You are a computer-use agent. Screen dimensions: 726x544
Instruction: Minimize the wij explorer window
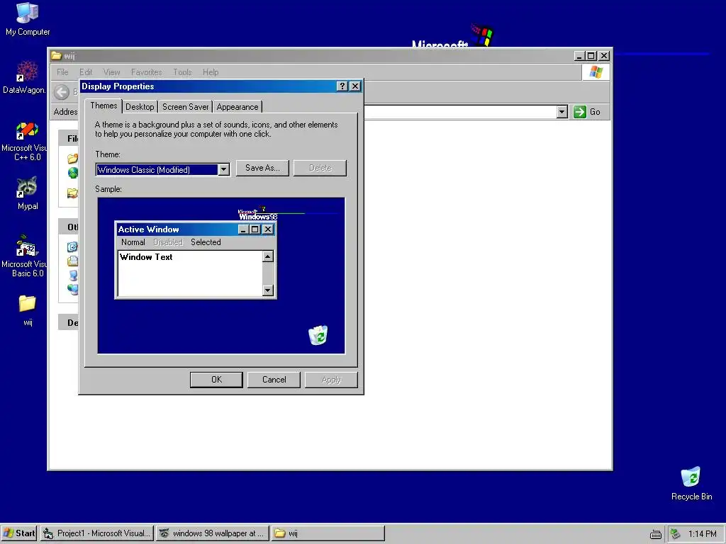(579, 56)
